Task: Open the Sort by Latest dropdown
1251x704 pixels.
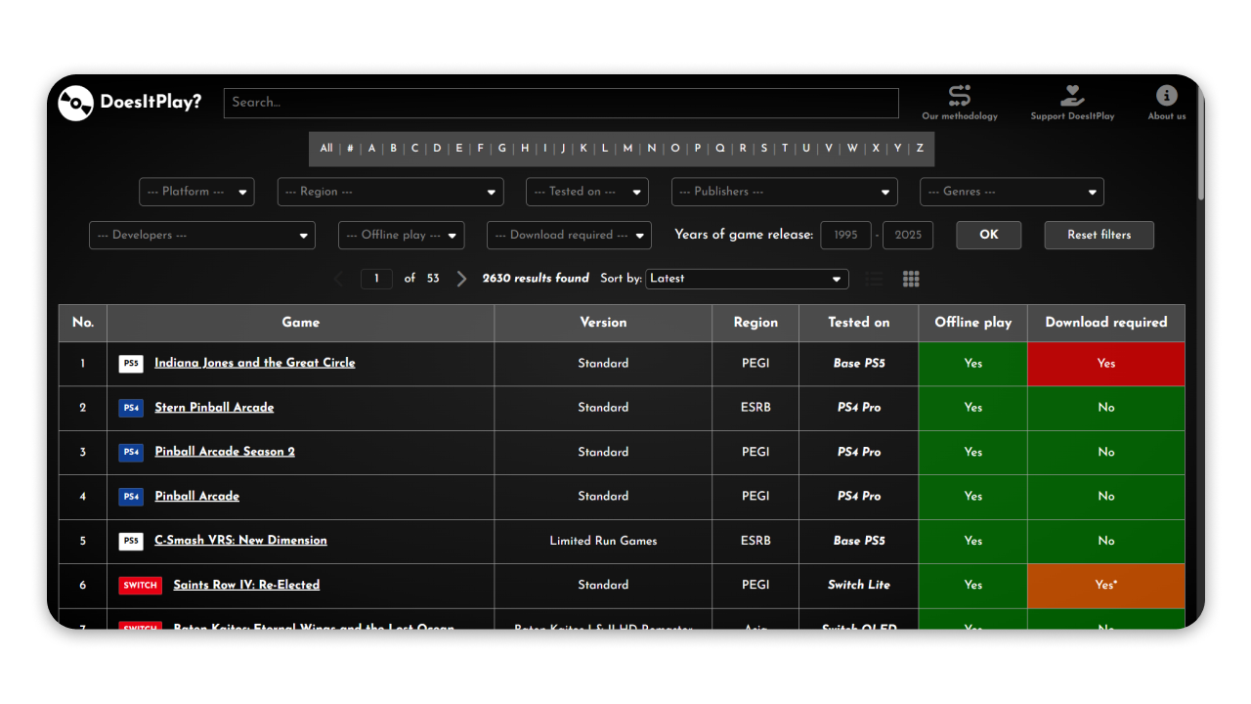Action: [x=747, y=279]
